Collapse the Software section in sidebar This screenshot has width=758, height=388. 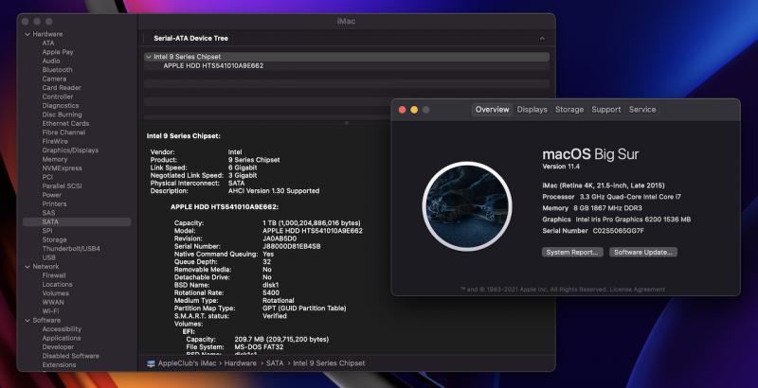tap(27, 321)
